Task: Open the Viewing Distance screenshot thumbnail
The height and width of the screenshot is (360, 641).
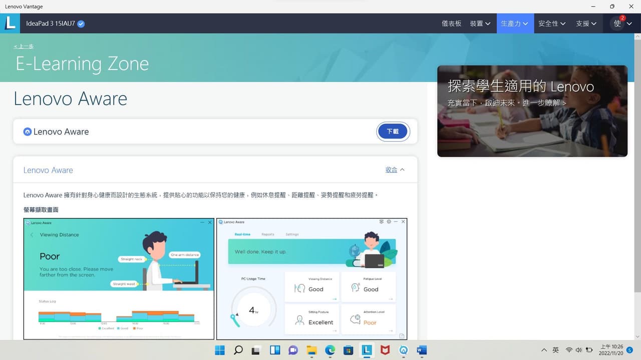Action: [119, 279]
